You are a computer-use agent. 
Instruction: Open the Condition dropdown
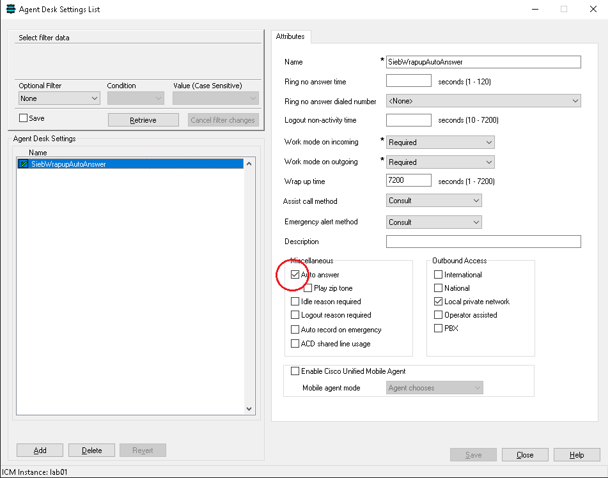[136, 98]
